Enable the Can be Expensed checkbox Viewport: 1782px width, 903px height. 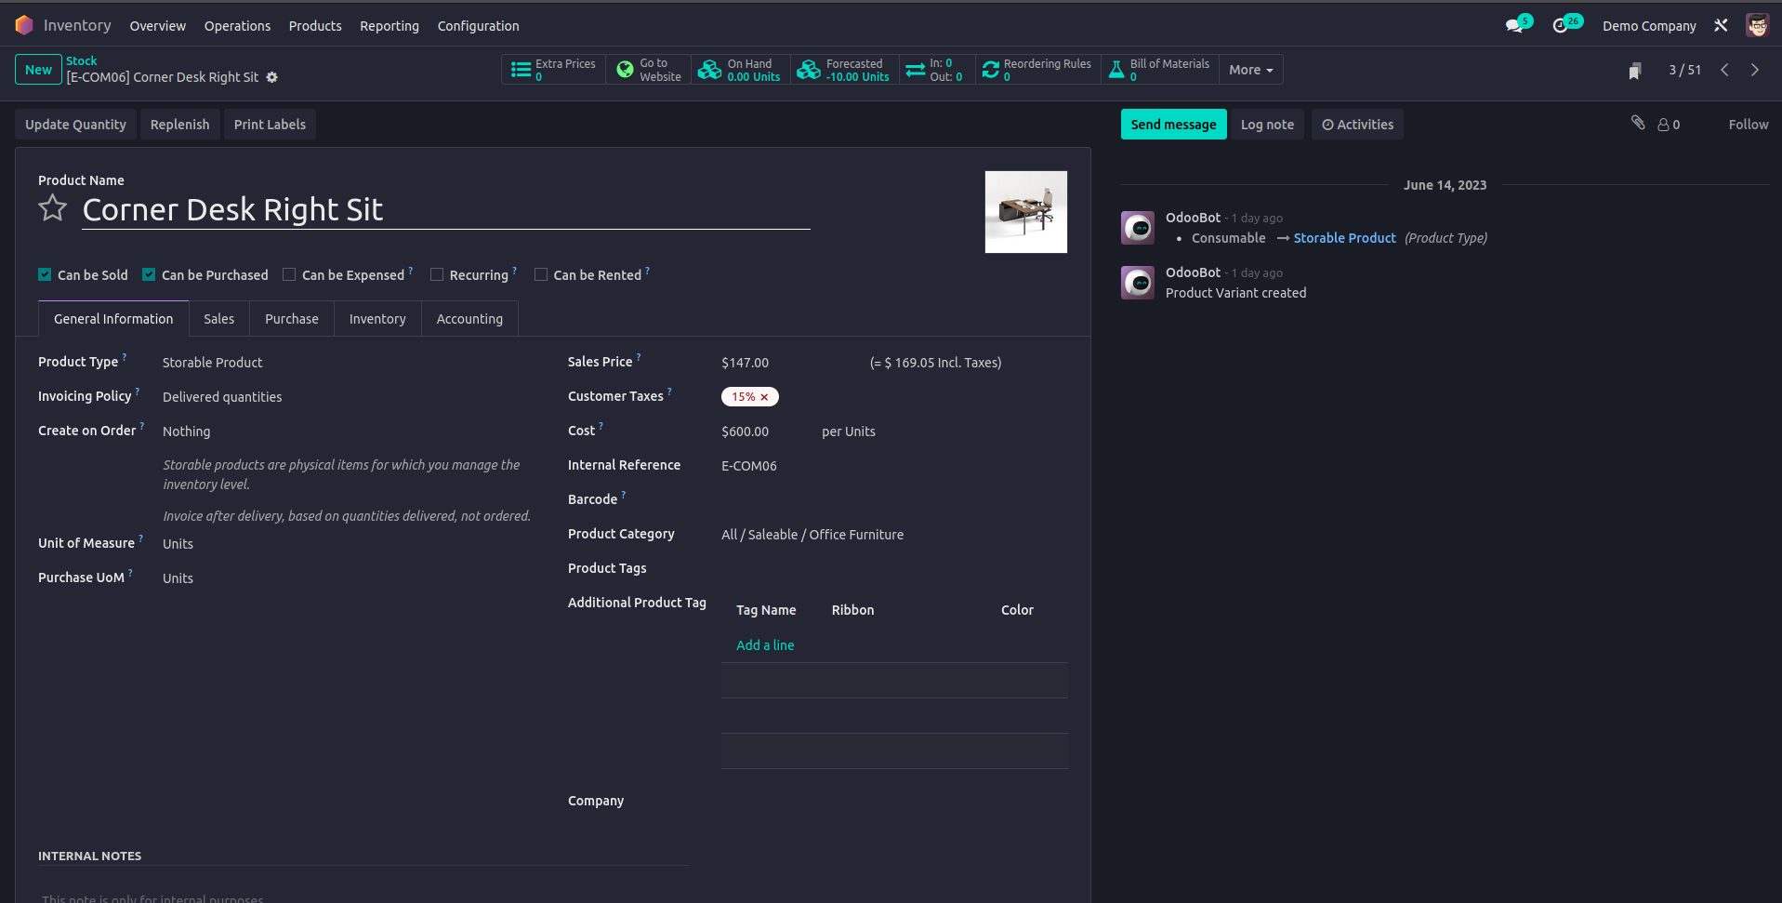pyautogui.click(x=289, y=274)
